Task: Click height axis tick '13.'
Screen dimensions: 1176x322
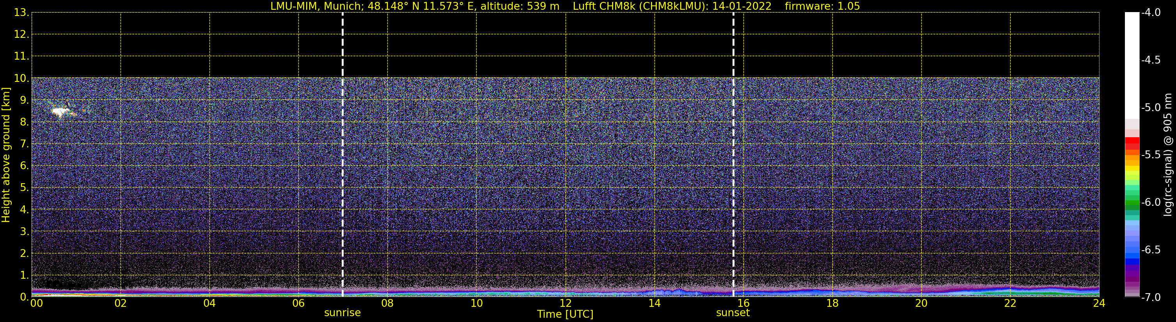Action: pos(21,13)
